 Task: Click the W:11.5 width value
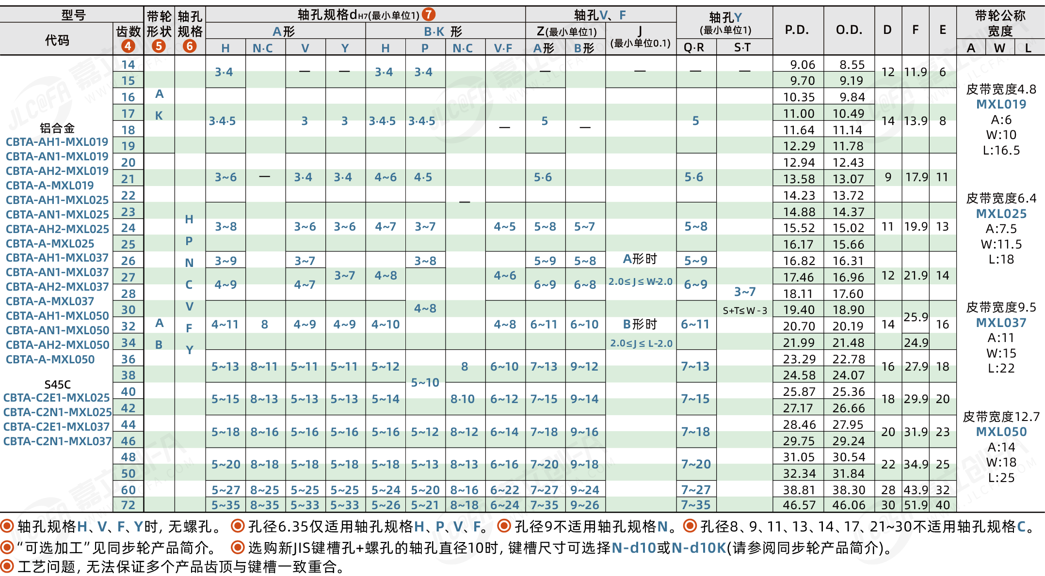1001,244
